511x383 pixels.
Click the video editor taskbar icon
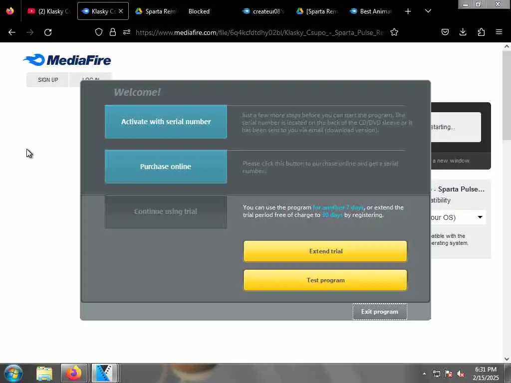104,373
